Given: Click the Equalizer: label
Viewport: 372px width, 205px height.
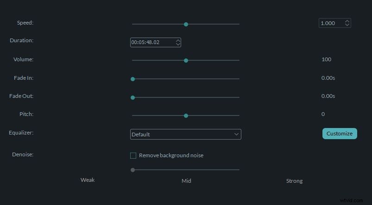Looking at the screenshot, I should tap(21, 133).
